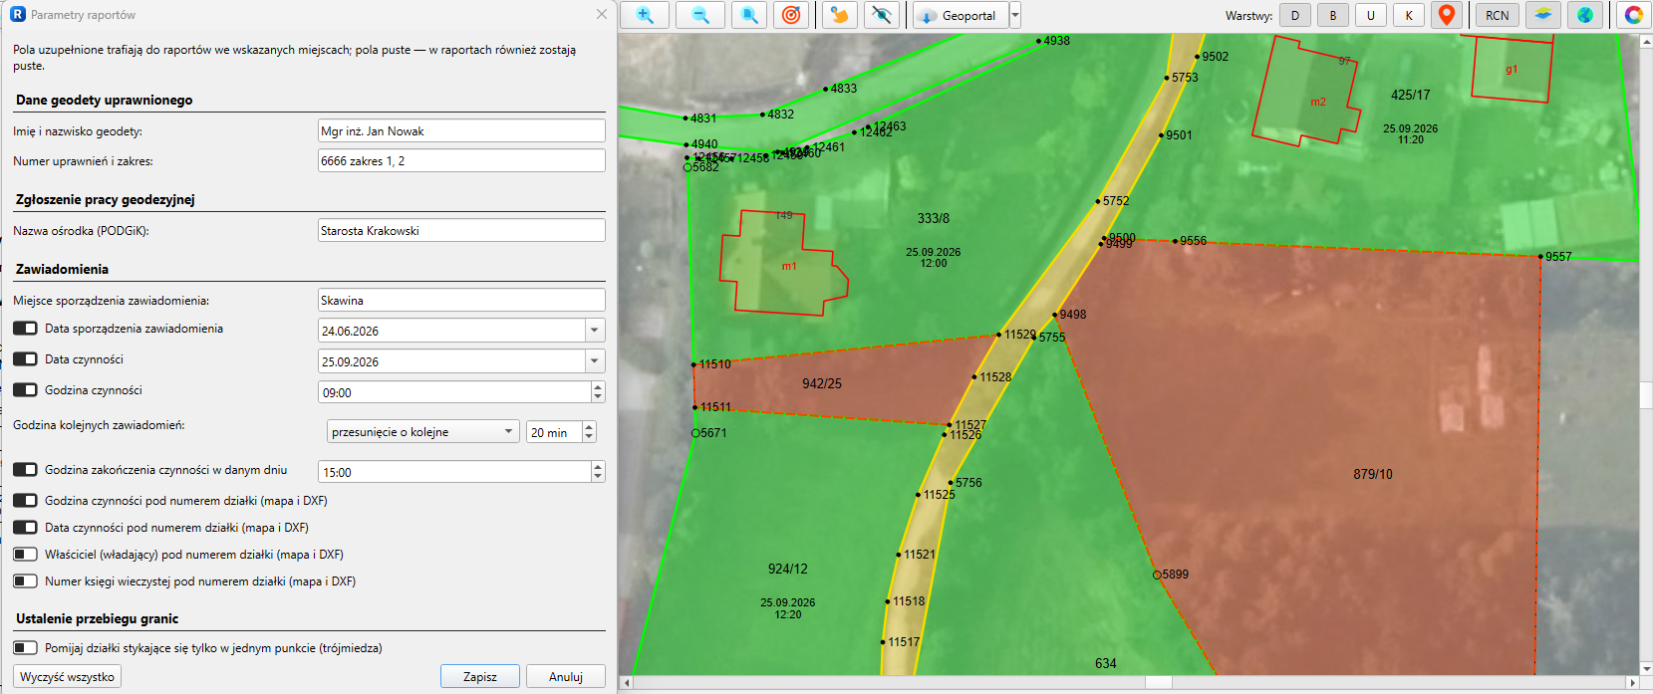Open the Geoportal dropdown arrow
Viewport: 1653px width, 694px height.
[x=1015, y=15]
